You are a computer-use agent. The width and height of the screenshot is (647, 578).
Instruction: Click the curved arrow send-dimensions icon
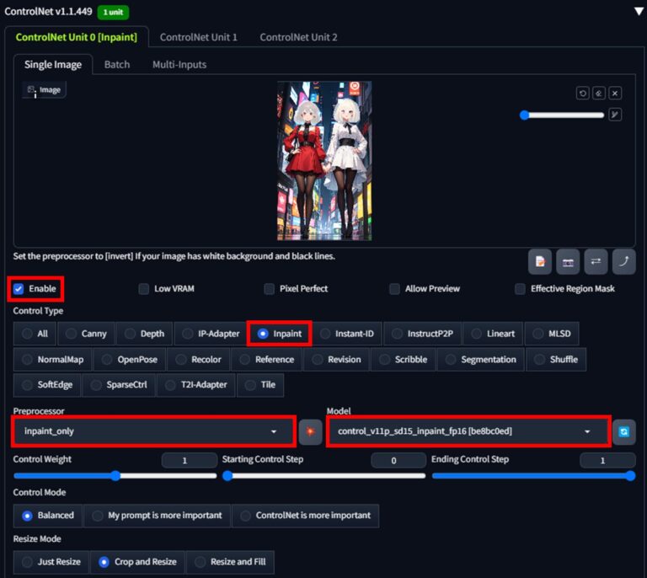[623, 262]
